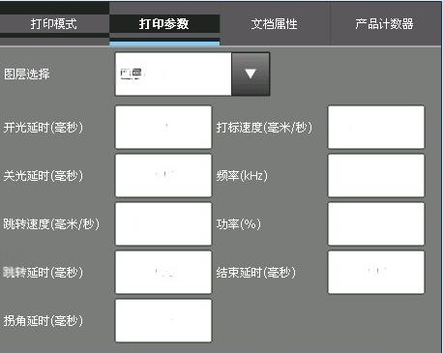Click the 打标速度(毫米/秒) label text
This screenshot has width=443, height=353.
tap(264, 128)
